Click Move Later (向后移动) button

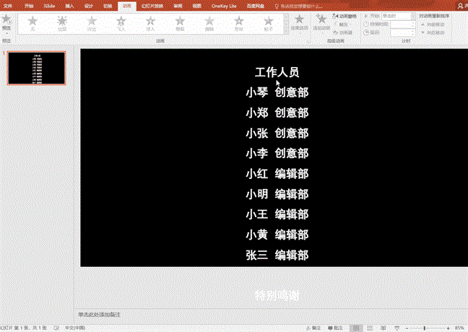437,32
